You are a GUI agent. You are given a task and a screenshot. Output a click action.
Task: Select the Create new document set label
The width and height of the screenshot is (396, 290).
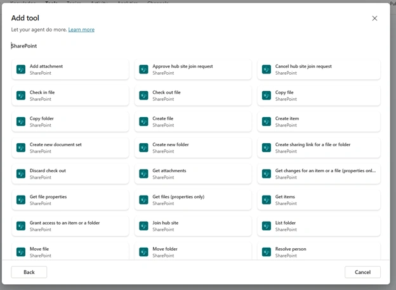pyautogui.click(x=56, y=144)
